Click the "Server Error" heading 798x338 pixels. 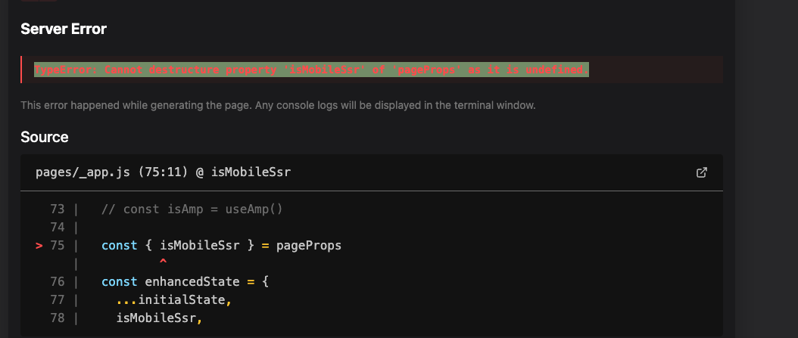click(64, 29)
